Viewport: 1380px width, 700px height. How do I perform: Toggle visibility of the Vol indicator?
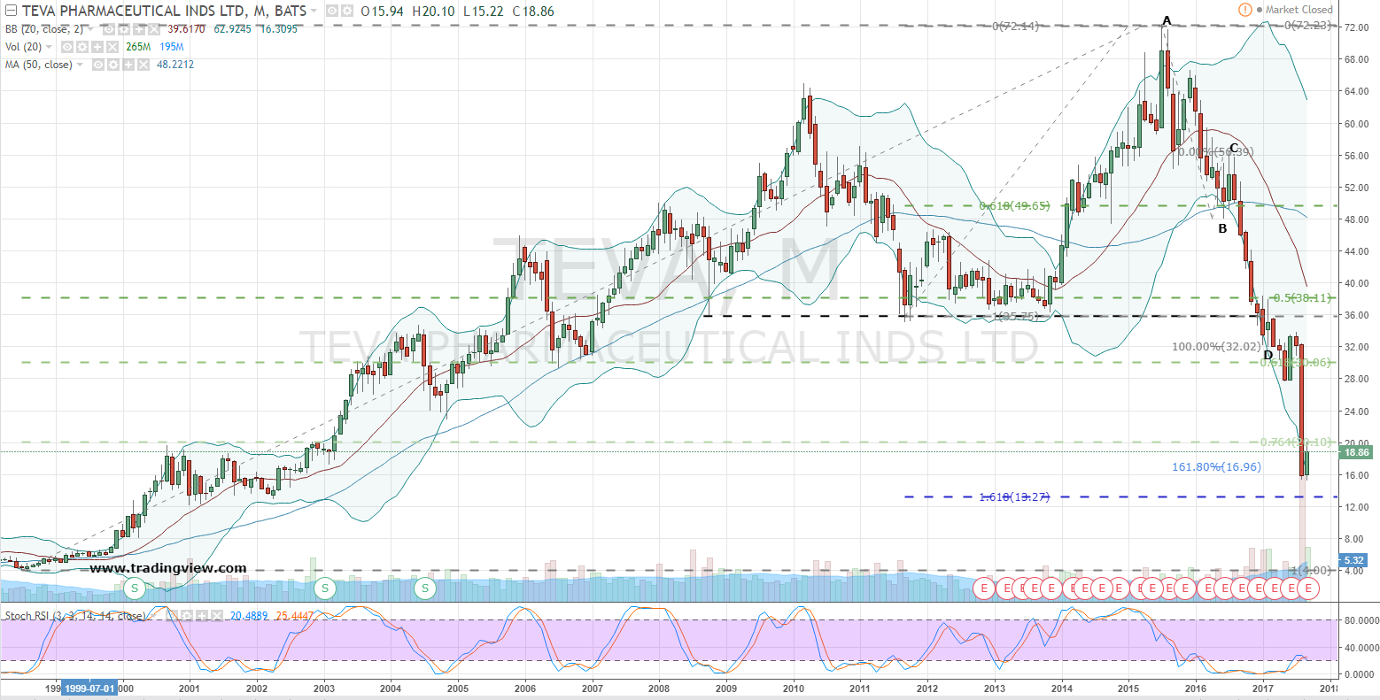click(x=66, y=46)
